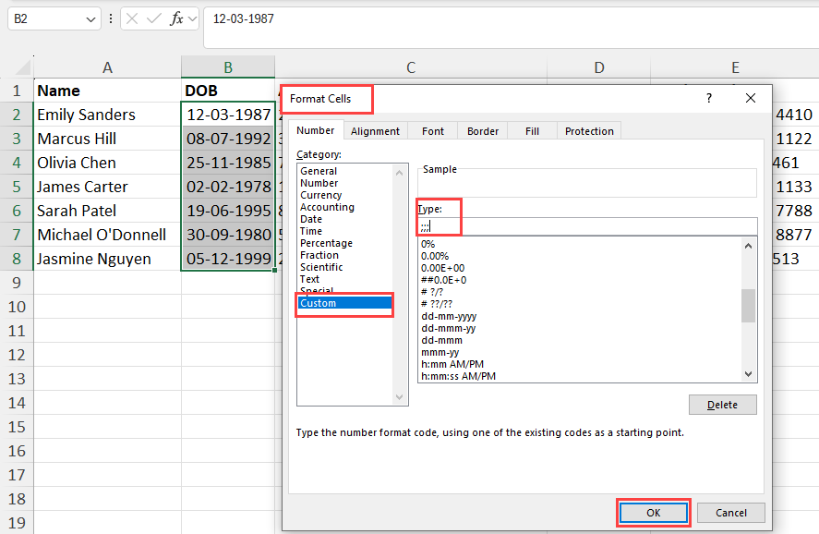This screenshot has height=534, width=819.
Task: Click the Delete button for the custom format
Action: (722, 405)
